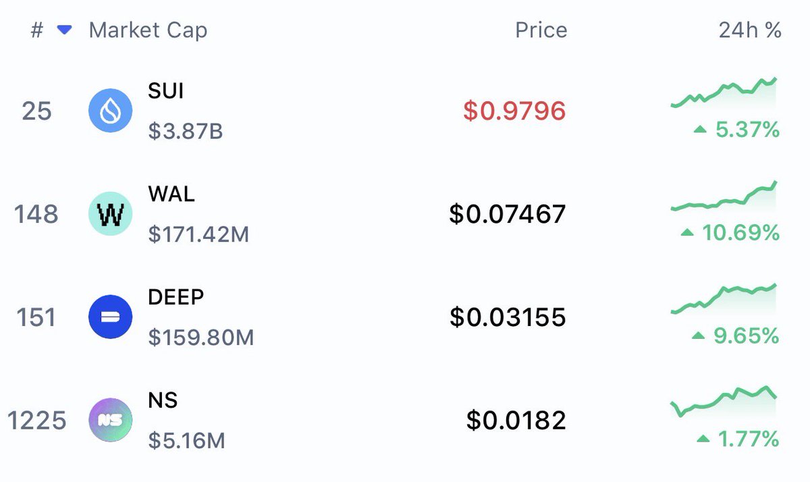View the DEEP 24h sparkline chart
This screenshot has width=810, height=482.
[x=724, y=299]
